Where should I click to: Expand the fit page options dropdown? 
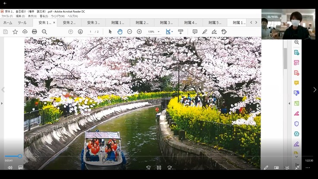point(172,32)
